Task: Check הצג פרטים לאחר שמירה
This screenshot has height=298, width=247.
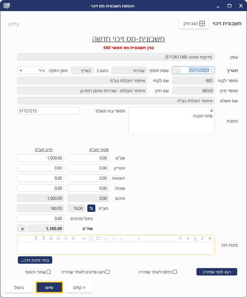Action: point(108,272)
